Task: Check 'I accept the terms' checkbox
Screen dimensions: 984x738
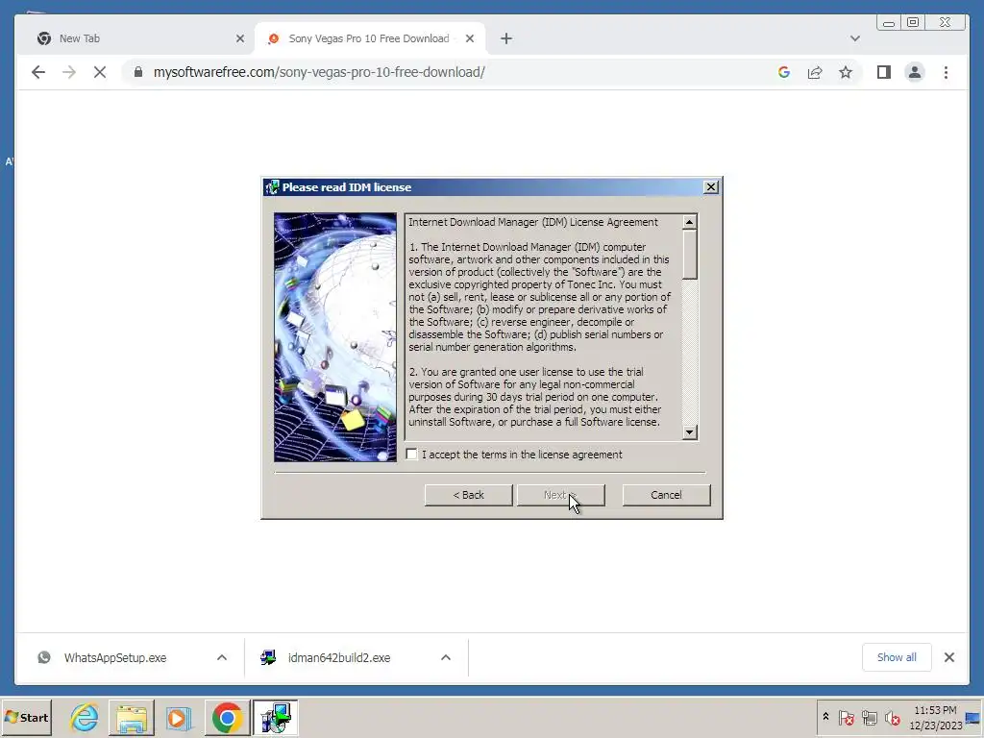Action: click(411, 455)
